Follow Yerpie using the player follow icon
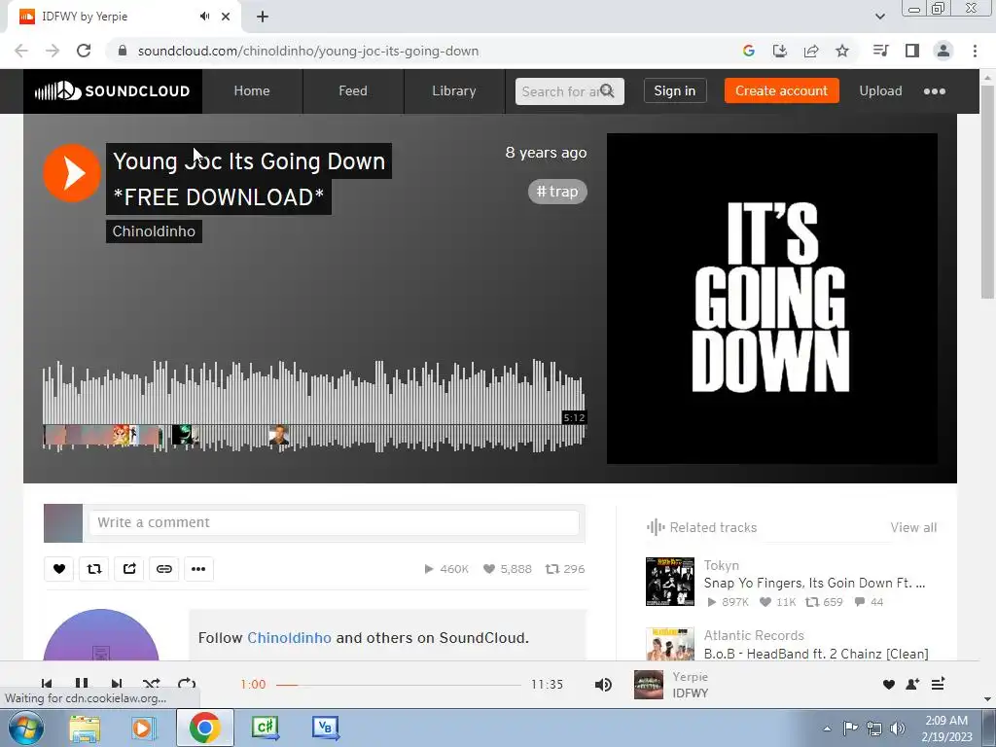Screen dimensions: 996x747 pyautogui.click(x=912, y=684)
